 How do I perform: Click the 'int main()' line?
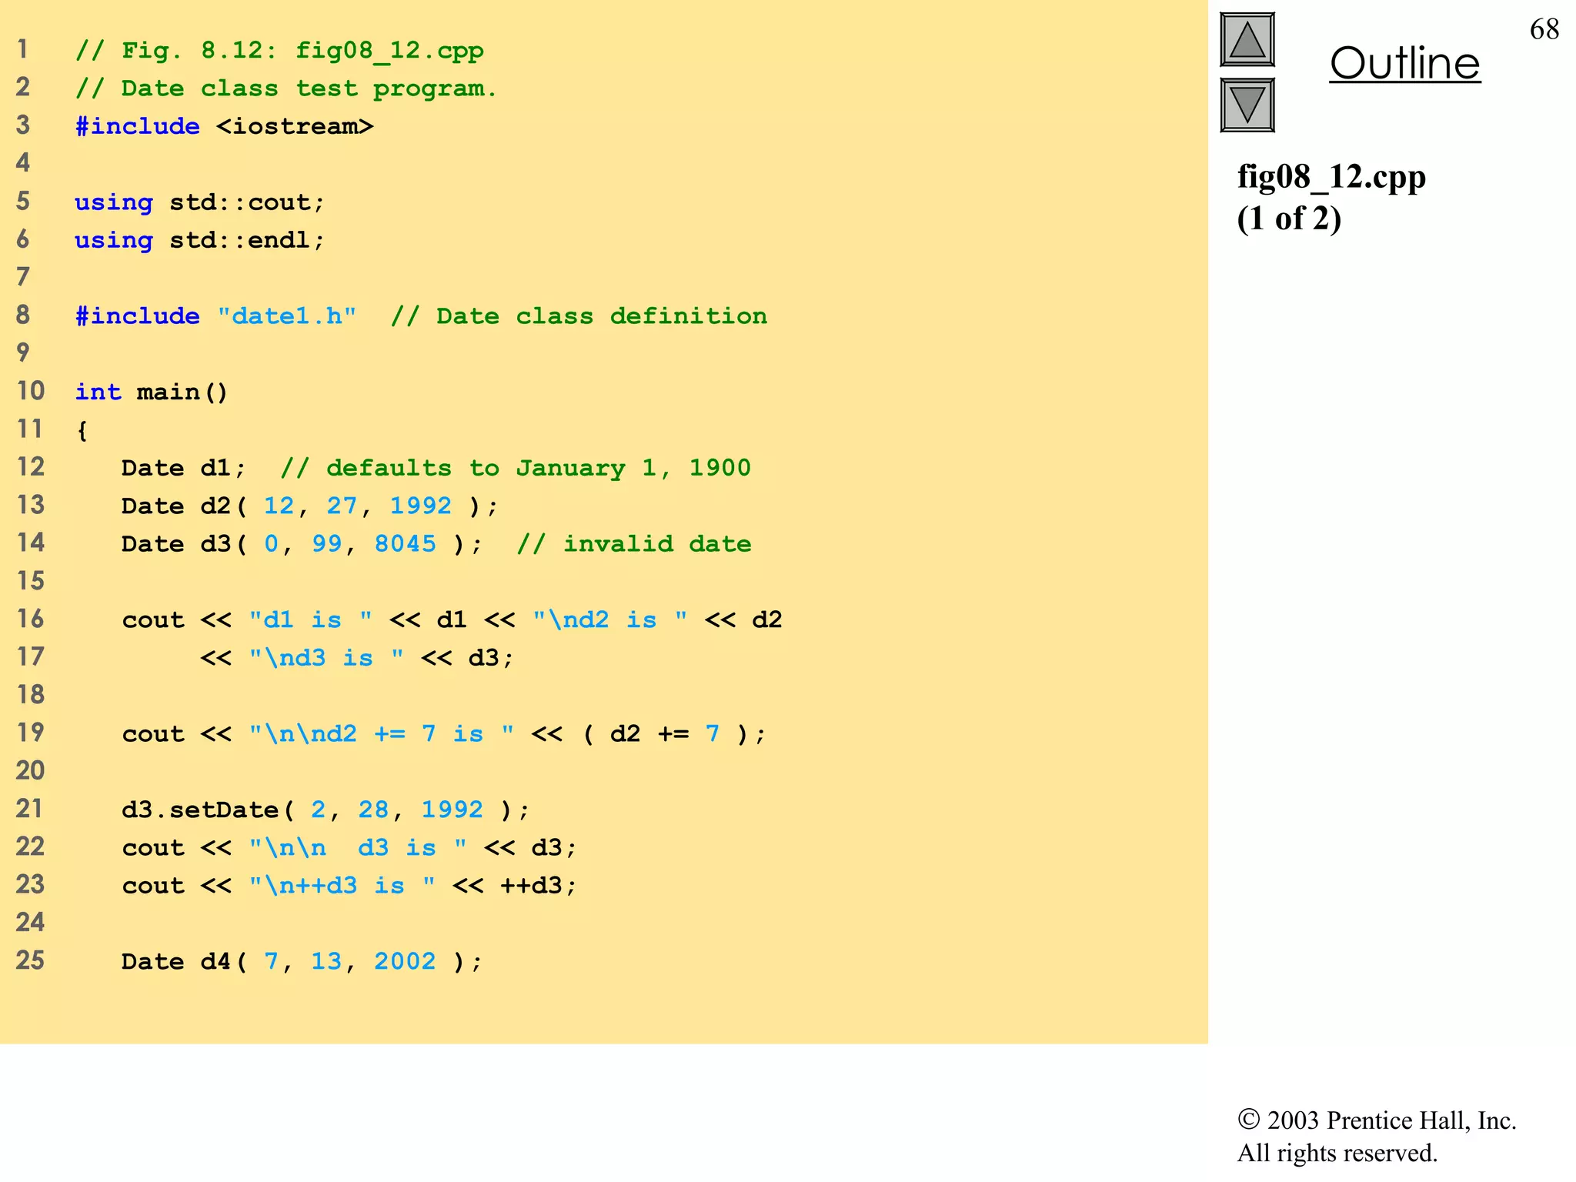[152, 392]
